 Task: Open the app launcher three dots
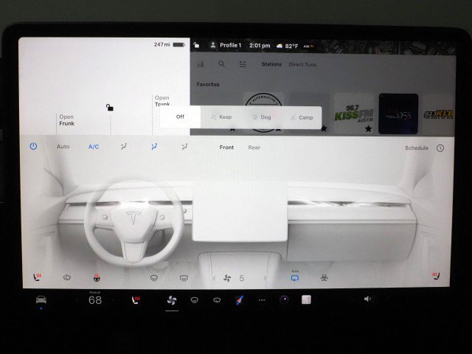262,300
